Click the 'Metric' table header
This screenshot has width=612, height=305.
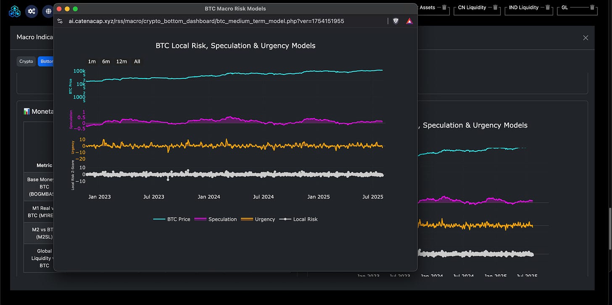[45, 165]
